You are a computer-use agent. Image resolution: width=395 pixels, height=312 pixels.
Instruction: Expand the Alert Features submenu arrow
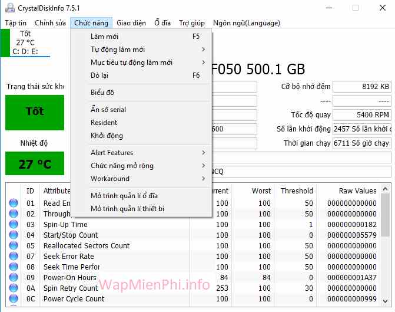(204, 153)
